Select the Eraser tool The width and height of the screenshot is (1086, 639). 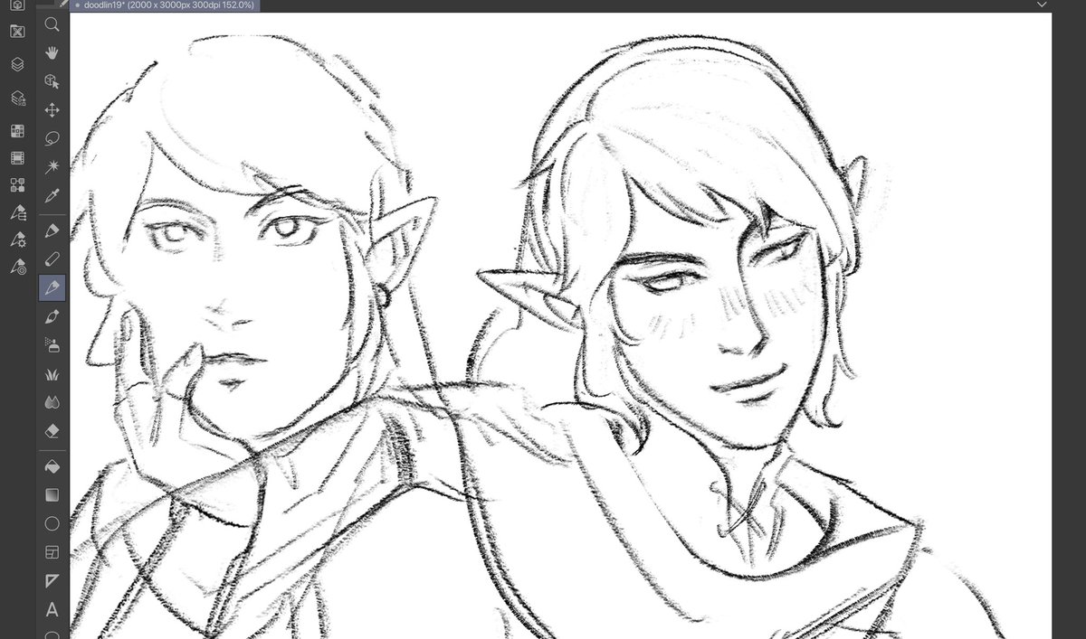pos(52,430)
